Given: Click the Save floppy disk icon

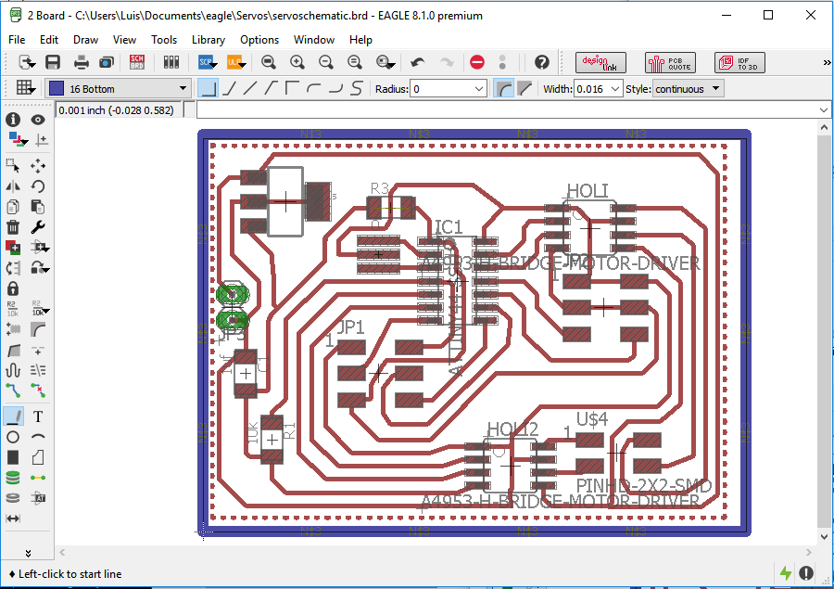Looking at the screenshot, I should (x=53, y=63).
